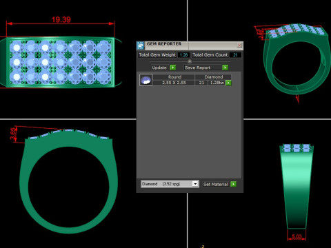This screenshot has height=248, width=331.
Task: Click the Gem Reporter title bar icon
Action: [141, 45]
